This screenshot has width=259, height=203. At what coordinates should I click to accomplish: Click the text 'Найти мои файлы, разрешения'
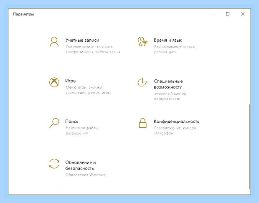(x=82, y=130)
